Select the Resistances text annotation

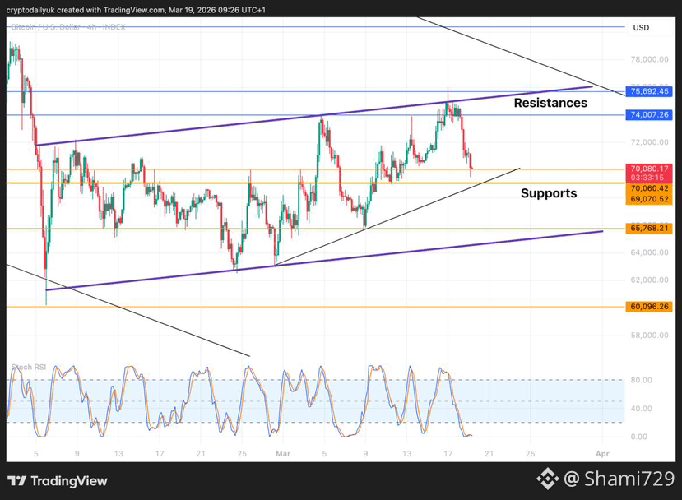(x=550, y=103)
